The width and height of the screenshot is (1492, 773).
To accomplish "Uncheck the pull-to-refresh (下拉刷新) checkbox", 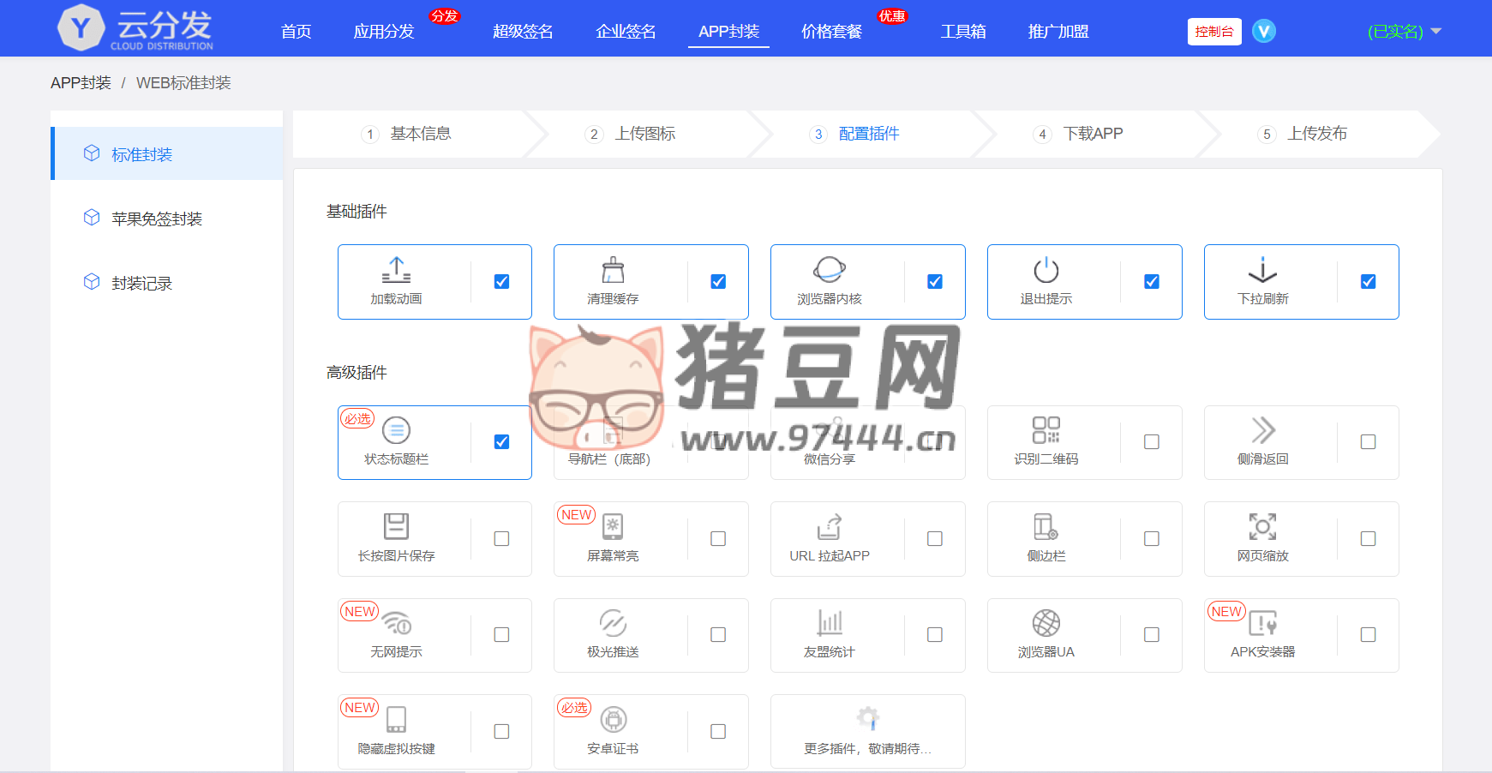I will (x=1369, y=282).
